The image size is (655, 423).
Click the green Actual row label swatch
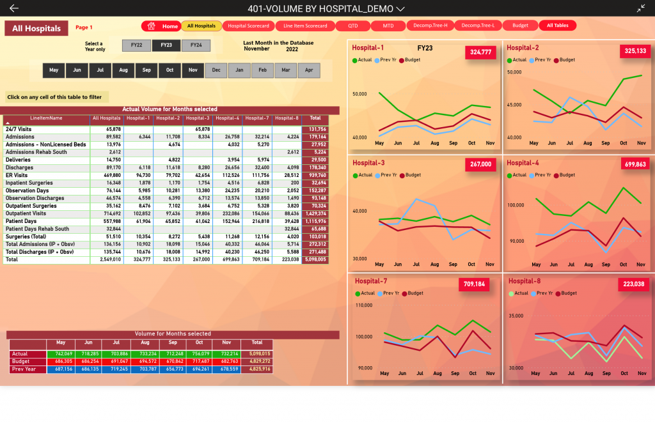pos(27,353)
